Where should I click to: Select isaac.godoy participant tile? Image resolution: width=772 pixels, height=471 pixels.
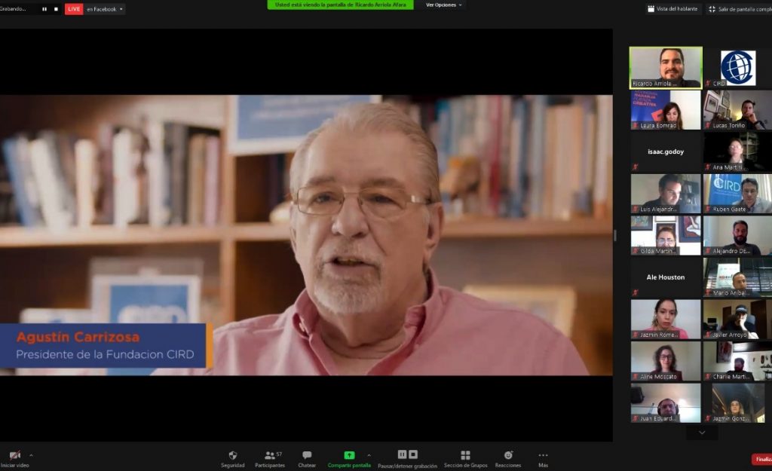pyautogui.click(x=666, y=151)
